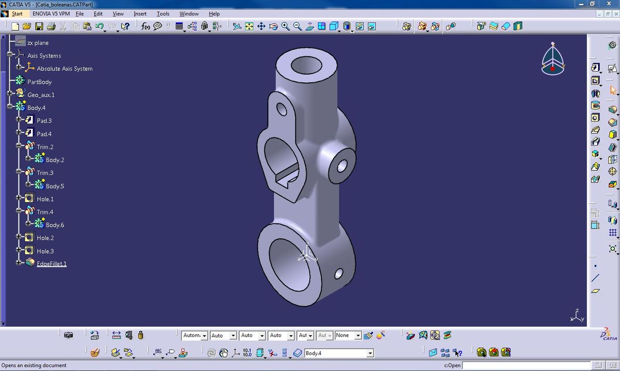Open the Start menu
The width and height of the screenshot is (620, 371).
[17, 14]
